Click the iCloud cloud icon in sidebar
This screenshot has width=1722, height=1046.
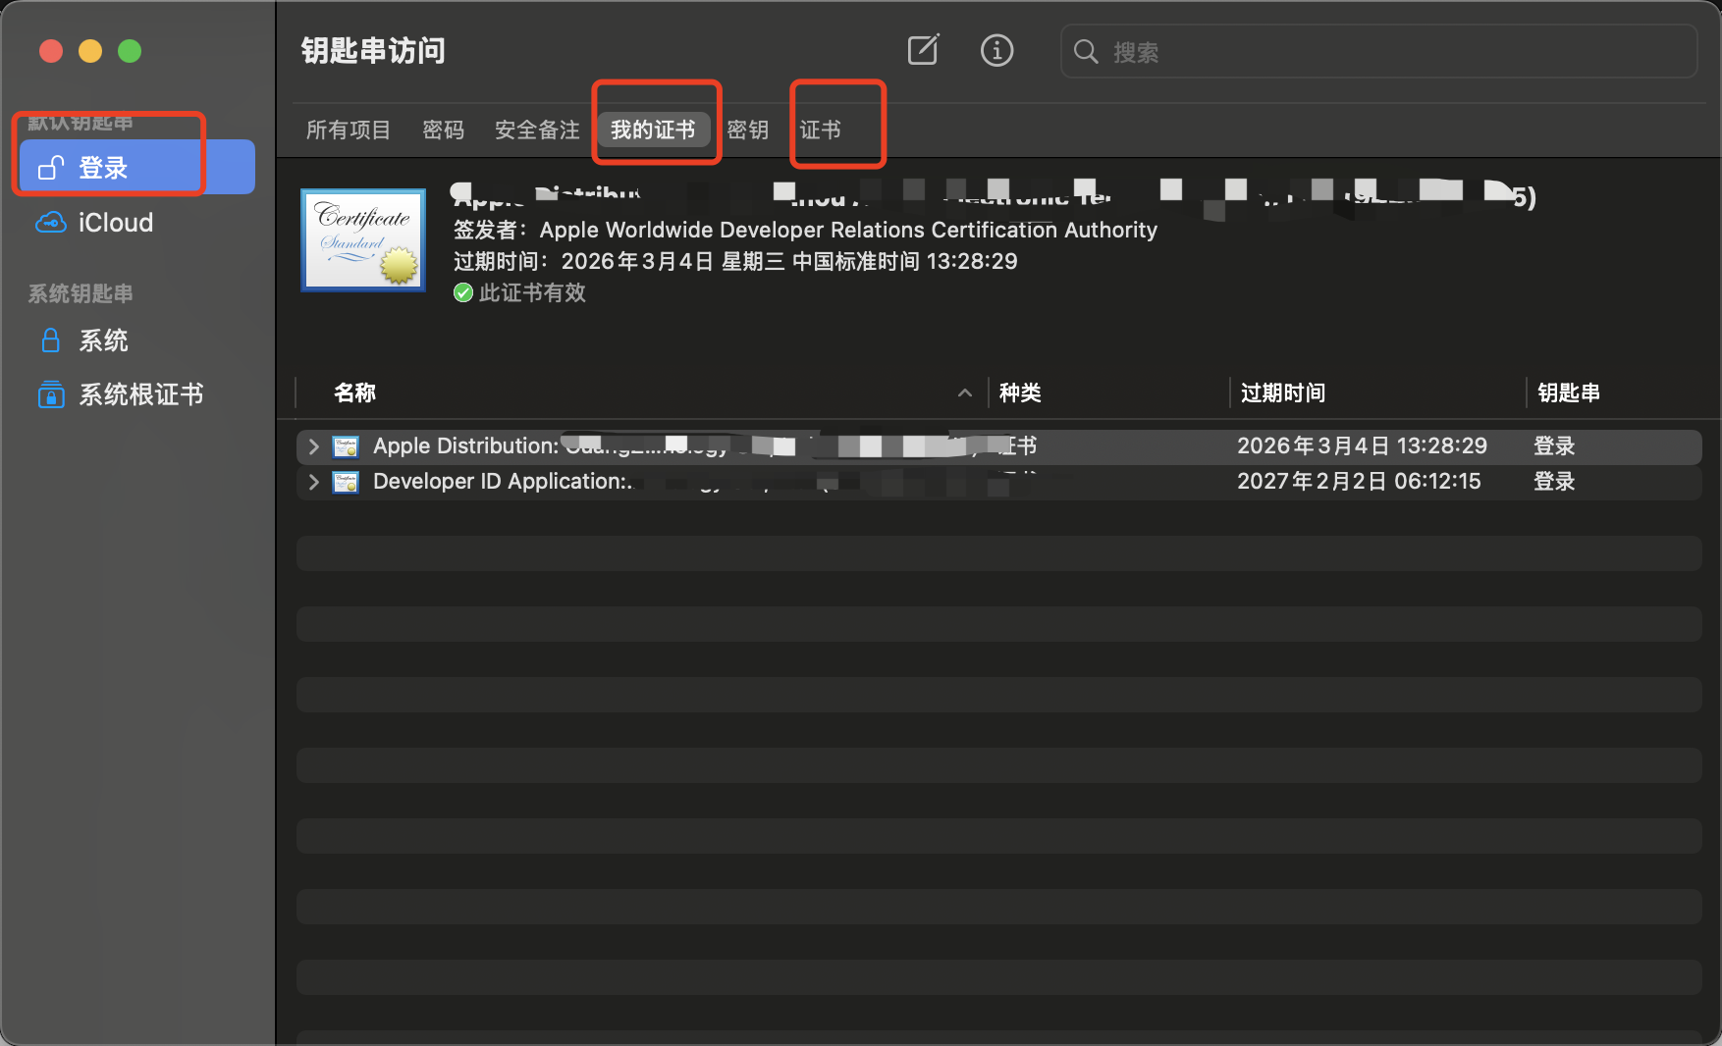[x=51, y=223]
